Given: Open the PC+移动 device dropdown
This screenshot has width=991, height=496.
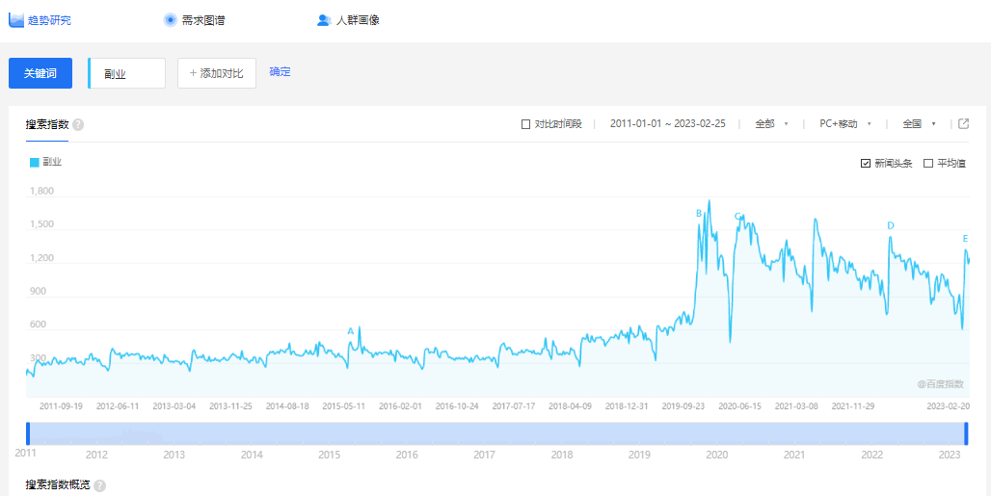Looking at the screenshot, I should point(844,124).
